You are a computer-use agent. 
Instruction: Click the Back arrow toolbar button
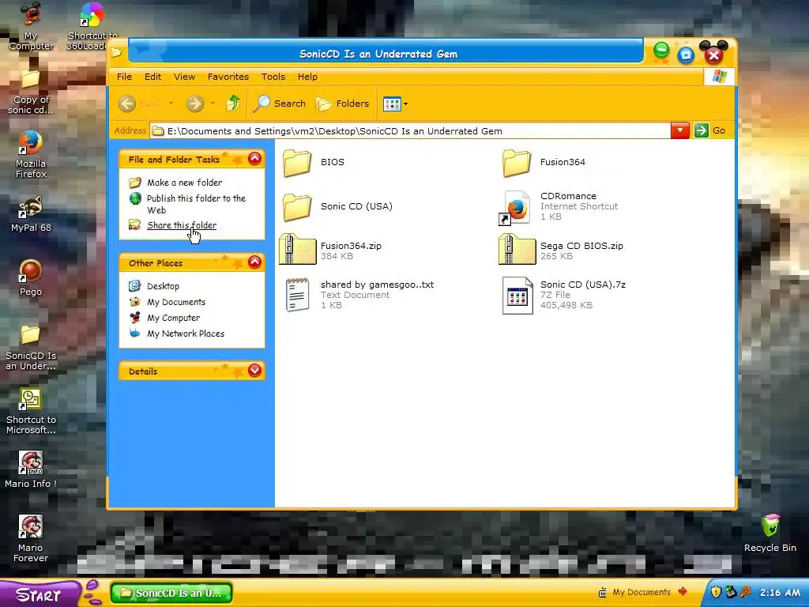pos(127,104)
